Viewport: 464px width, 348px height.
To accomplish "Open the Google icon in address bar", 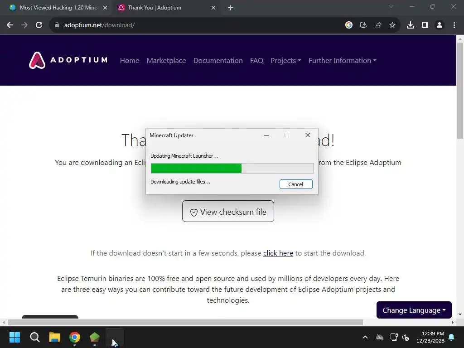I will click(x=349, y=25).
